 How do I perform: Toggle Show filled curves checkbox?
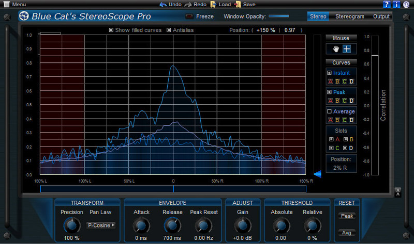pos(111,30)
